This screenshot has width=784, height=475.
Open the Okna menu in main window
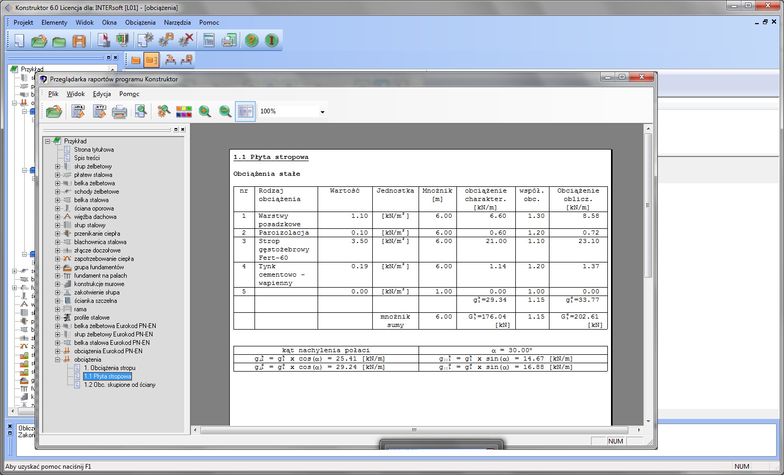tap(109, 23)
